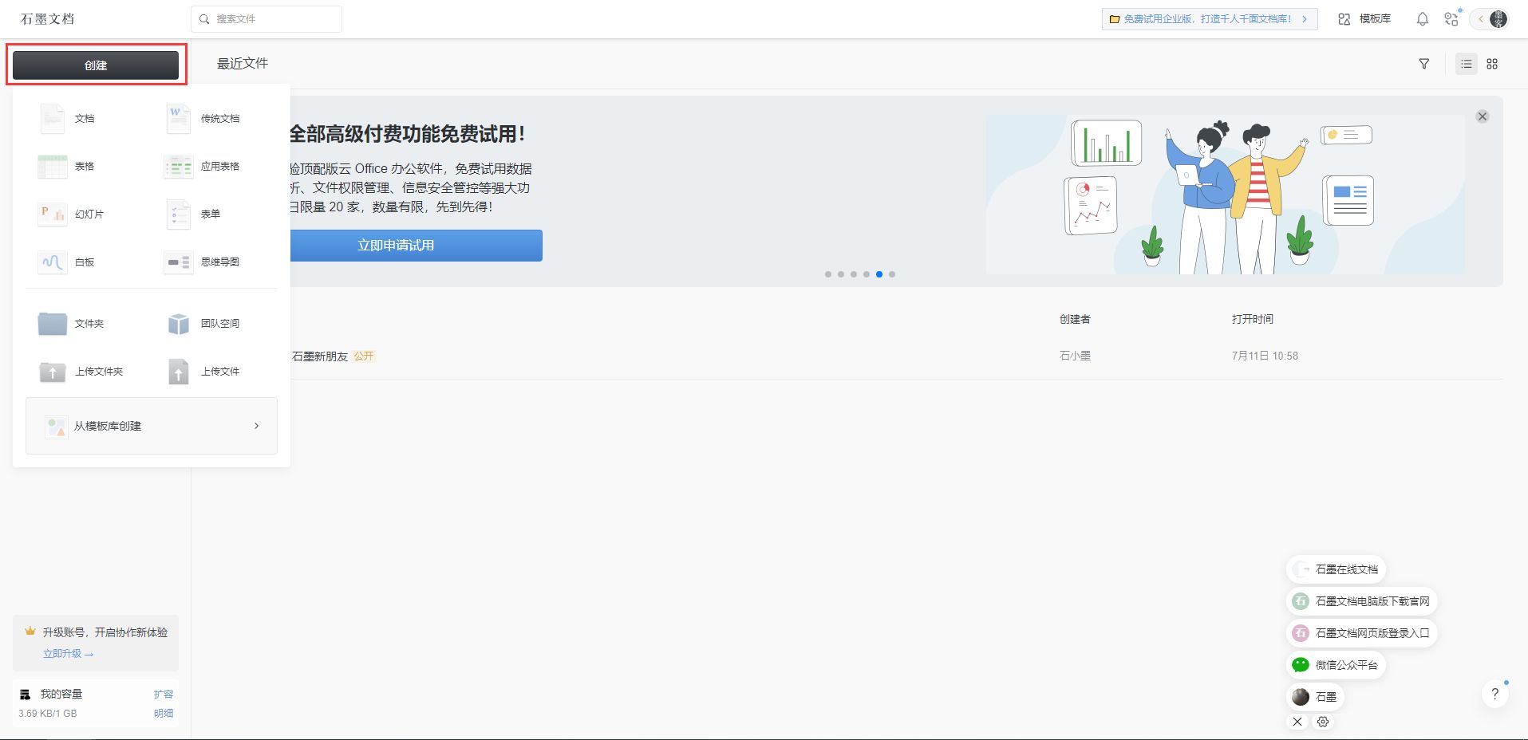This screenshot has width=1528, height=740.
Task: Click the 公开 public tag
Action: point(364,356)
